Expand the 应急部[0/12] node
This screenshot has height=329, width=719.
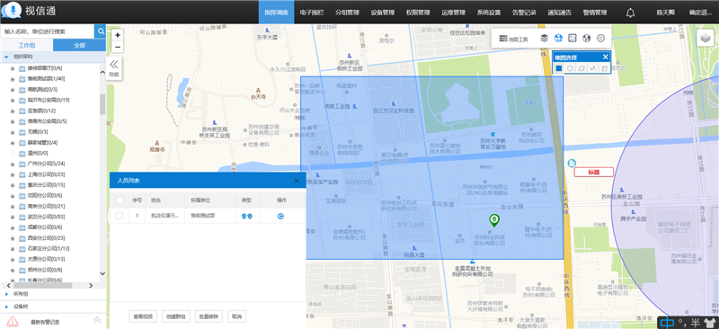click(x=13, y=111)
